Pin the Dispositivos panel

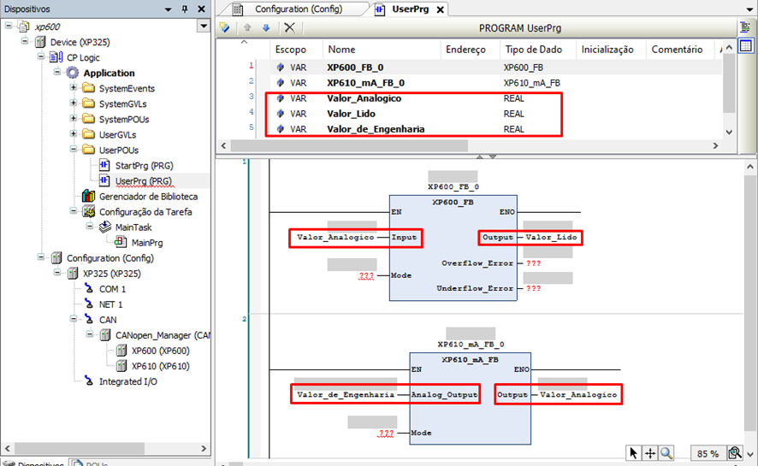point(185,9)
